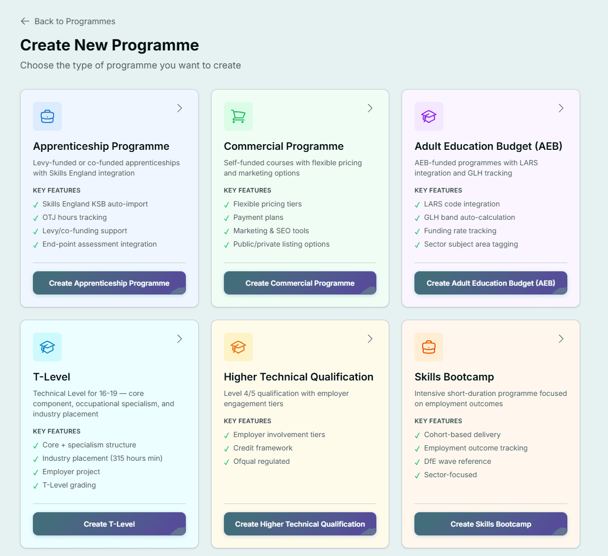Select the graduation cap icon on AEB card

pyautogui.click(x=428, y=116)
